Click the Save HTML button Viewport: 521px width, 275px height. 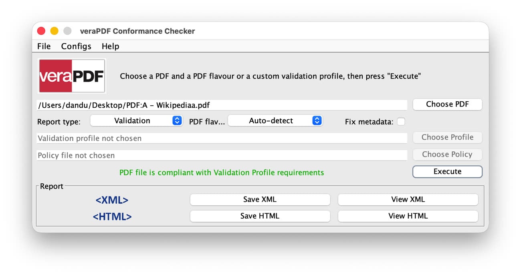[x=260, y=216]
